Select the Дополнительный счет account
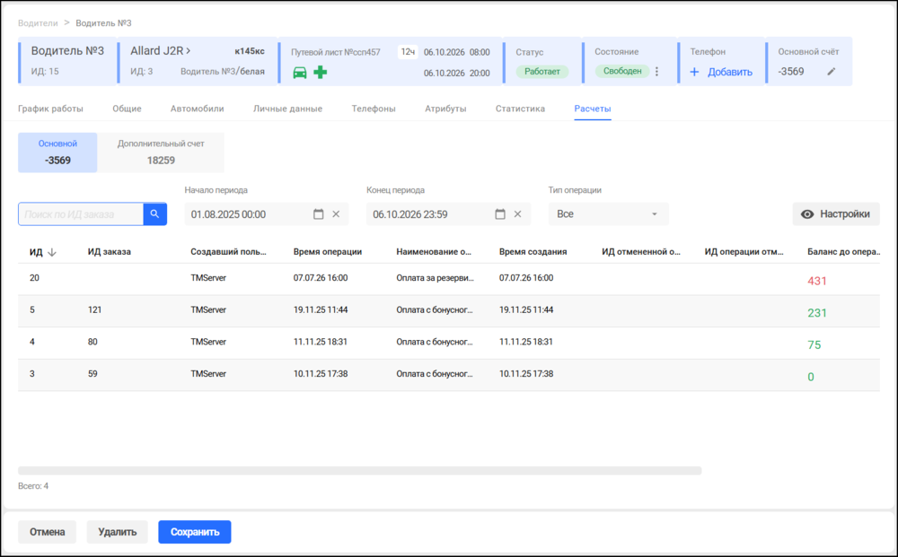Viewport: 898px width, 557px height. [161, 152]
